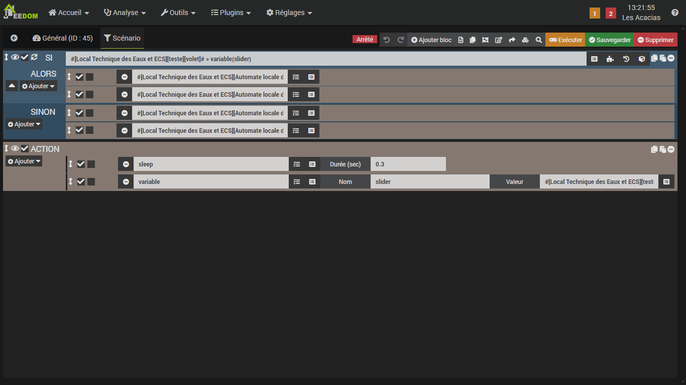Click the search magnifier in the scenario toolbar
Image resolution: width=686 pixels, height=385 pixels.
(x=538, y=40)
